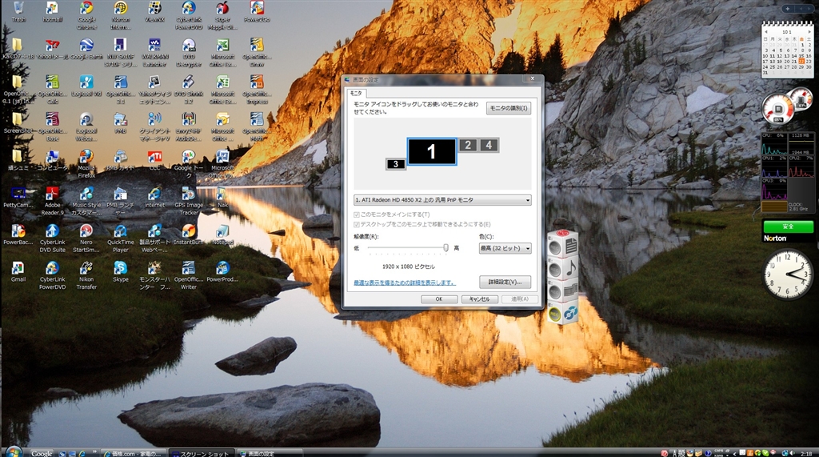Launch Power2Go from the desktop

(257, 11)
